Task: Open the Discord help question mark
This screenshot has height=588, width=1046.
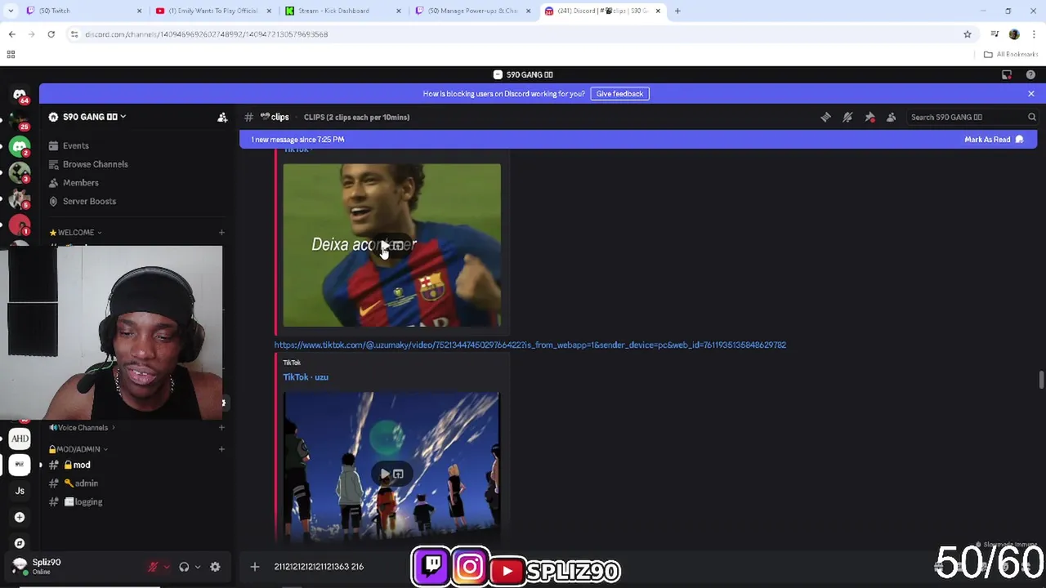Action: (x=1030, y=74)
